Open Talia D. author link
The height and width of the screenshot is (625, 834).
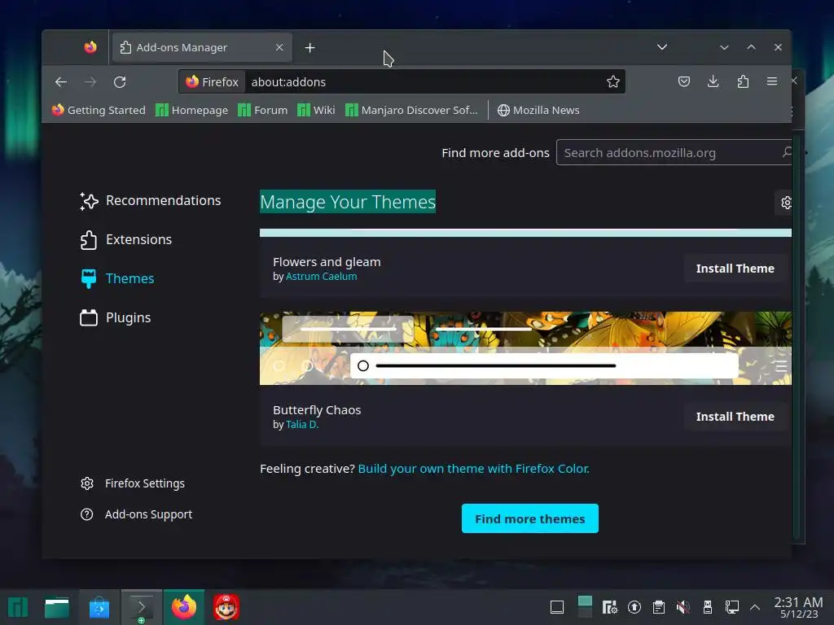tap(302, 425)
